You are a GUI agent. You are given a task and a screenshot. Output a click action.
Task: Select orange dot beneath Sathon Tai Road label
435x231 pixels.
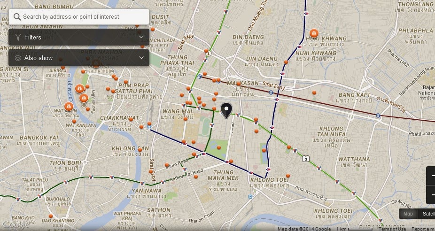(196, 177)
